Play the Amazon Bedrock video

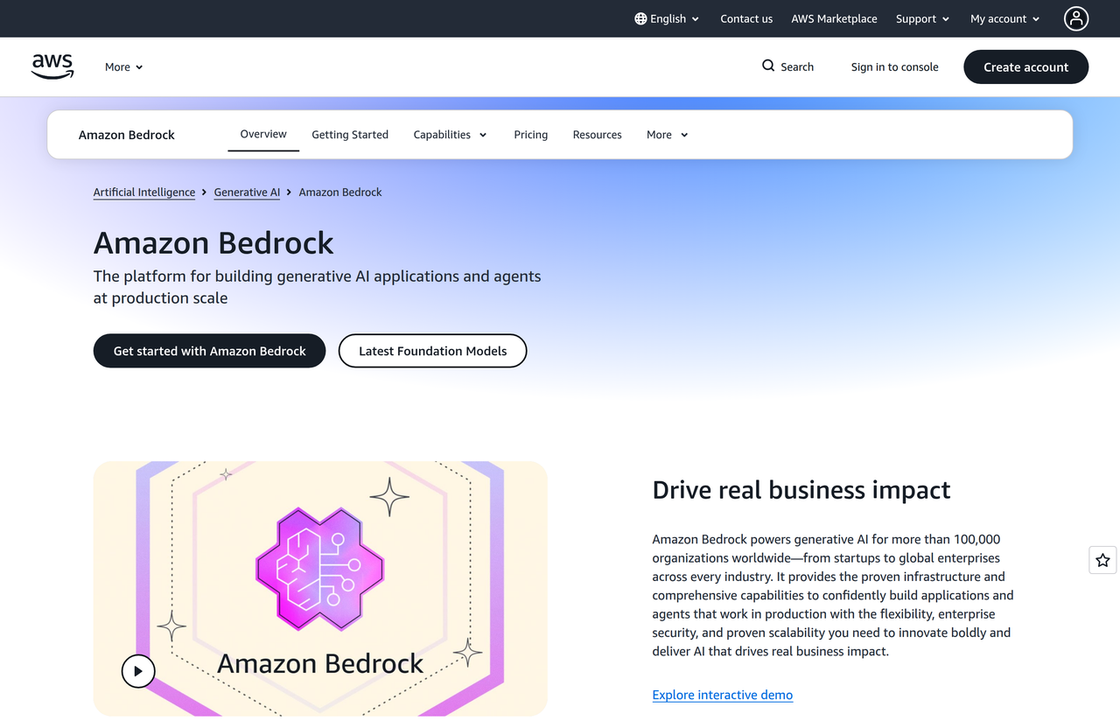point(138,671)
